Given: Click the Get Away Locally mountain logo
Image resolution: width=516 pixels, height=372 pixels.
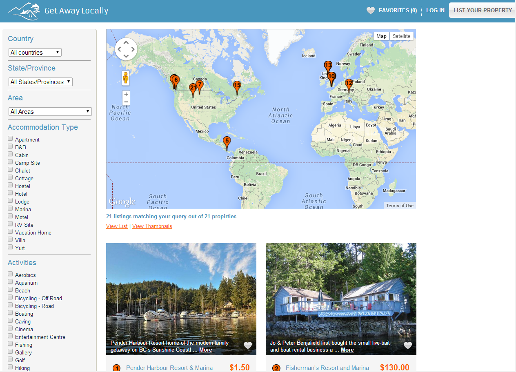Looking at the screenshot, I should (23, 10).
